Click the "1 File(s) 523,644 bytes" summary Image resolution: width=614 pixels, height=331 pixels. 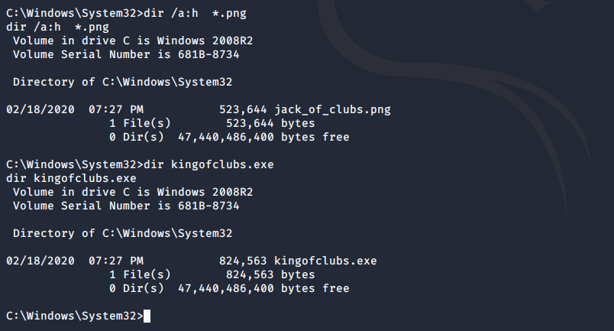click(x=212, y=124)
